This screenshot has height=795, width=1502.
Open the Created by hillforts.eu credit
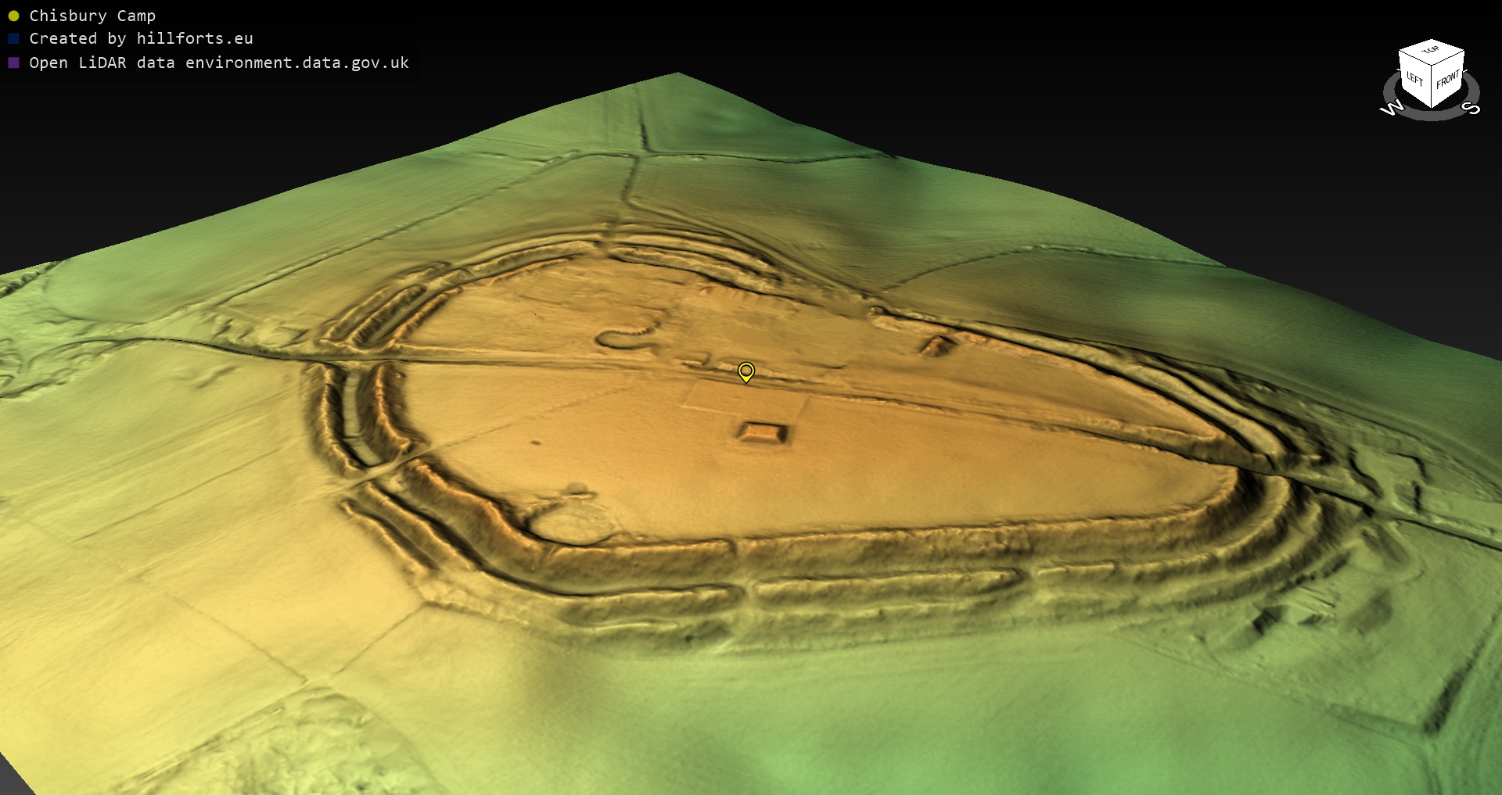pyautogui.click(x=141, y=38)
